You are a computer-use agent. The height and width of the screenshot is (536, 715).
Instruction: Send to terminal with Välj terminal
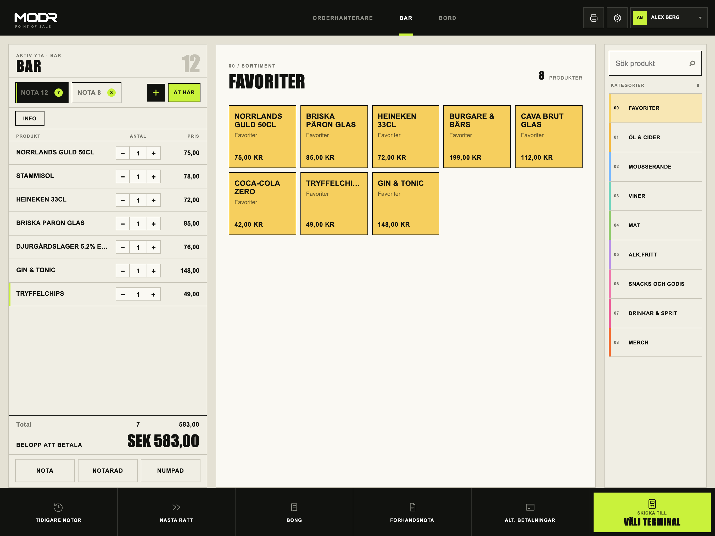(x=652, y=512)
